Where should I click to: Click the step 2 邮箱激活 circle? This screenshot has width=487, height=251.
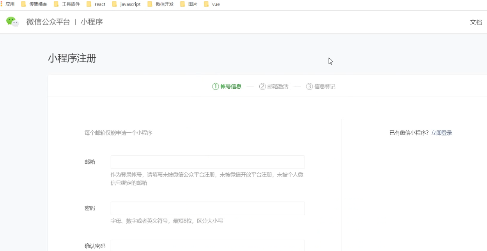click(262, 86)
